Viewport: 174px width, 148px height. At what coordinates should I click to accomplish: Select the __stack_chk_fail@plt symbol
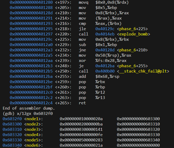tap(143, 71)
